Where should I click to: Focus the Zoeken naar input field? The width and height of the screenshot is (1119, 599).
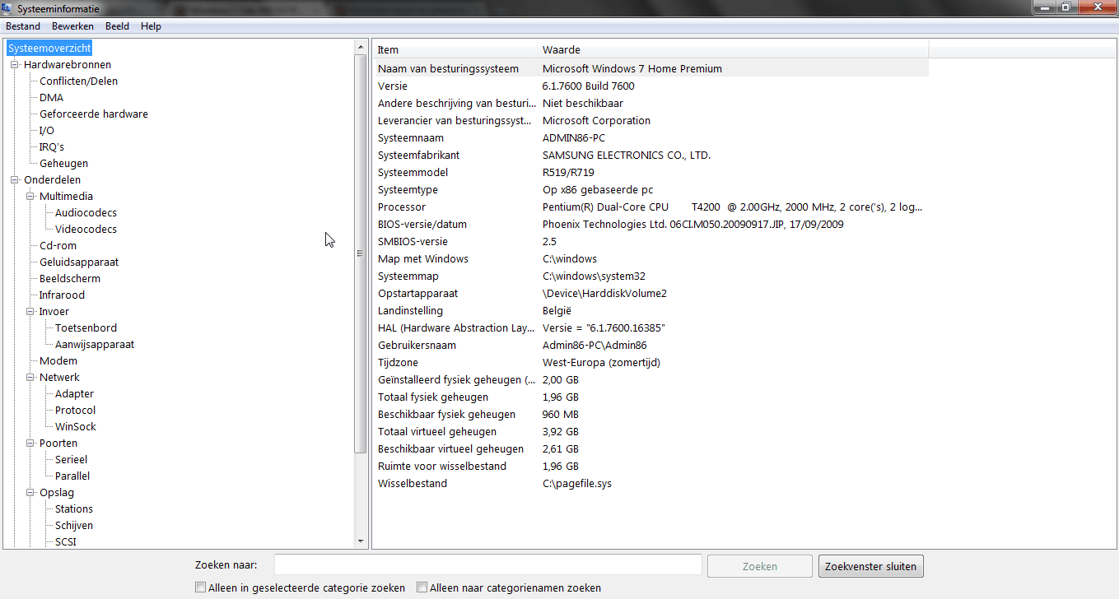point(488,565)
